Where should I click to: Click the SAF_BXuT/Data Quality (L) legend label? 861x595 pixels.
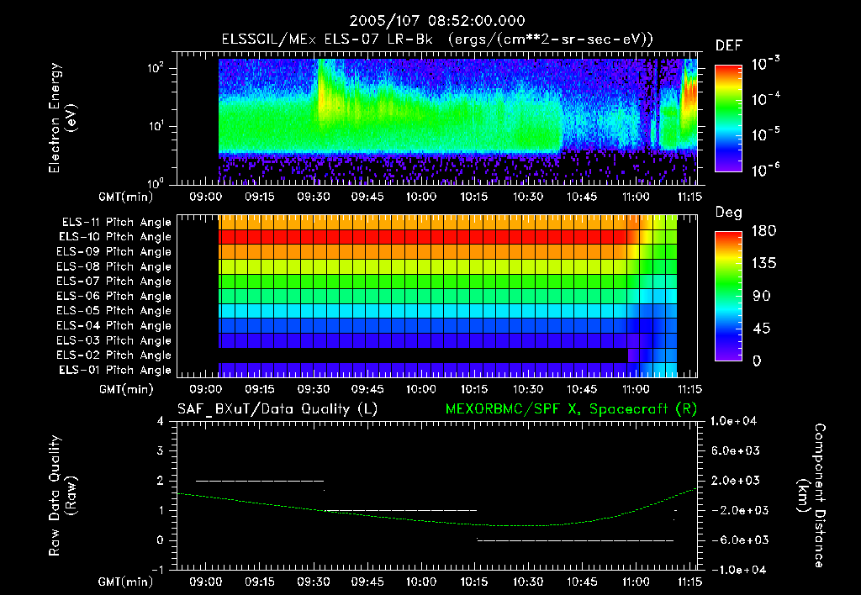coord(277,408)
